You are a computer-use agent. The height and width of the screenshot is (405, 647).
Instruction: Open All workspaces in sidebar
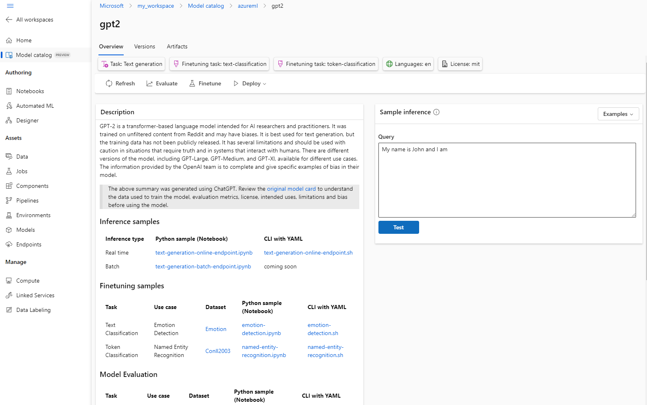click(35, 20)
